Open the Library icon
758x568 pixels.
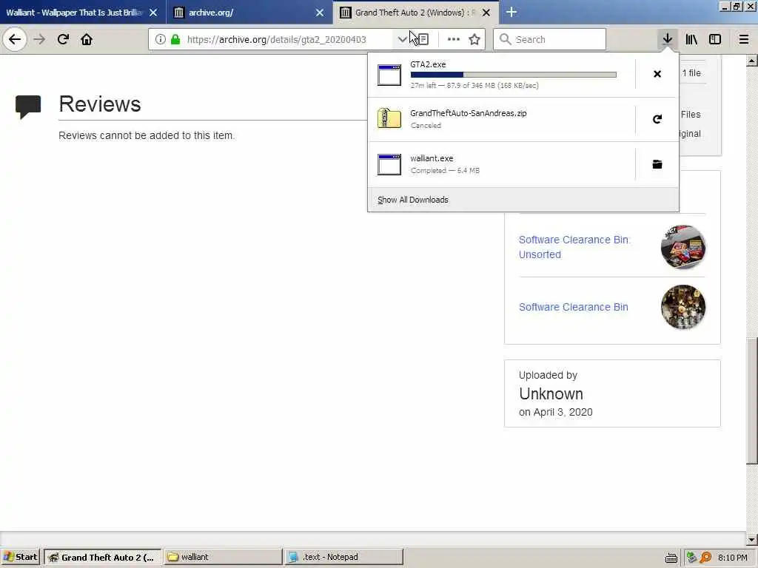click(x=691, y=40)
